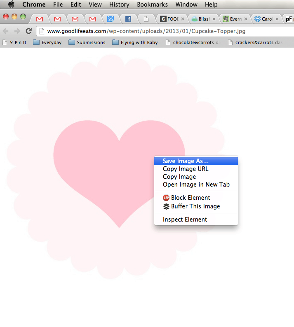
Task: Close the Evernote tab
Action: (246, 19)
